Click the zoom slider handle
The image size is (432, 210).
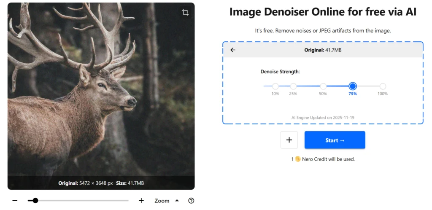35,201
